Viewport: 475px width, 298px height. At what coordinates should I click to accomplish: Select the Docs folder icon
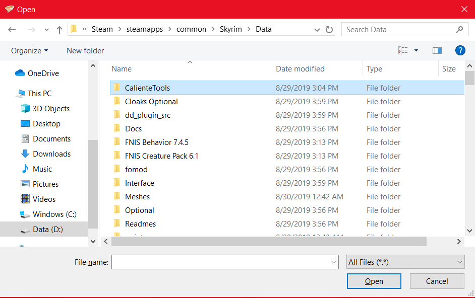pos(117,128)
